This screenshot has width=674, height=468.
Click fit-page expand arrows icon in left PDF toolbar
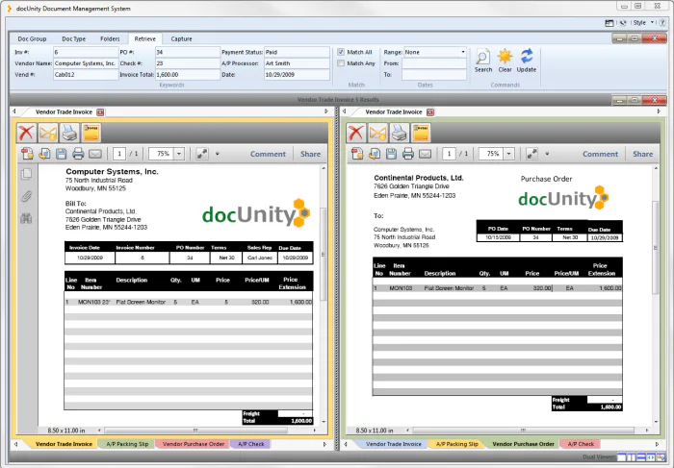[202, 154]
